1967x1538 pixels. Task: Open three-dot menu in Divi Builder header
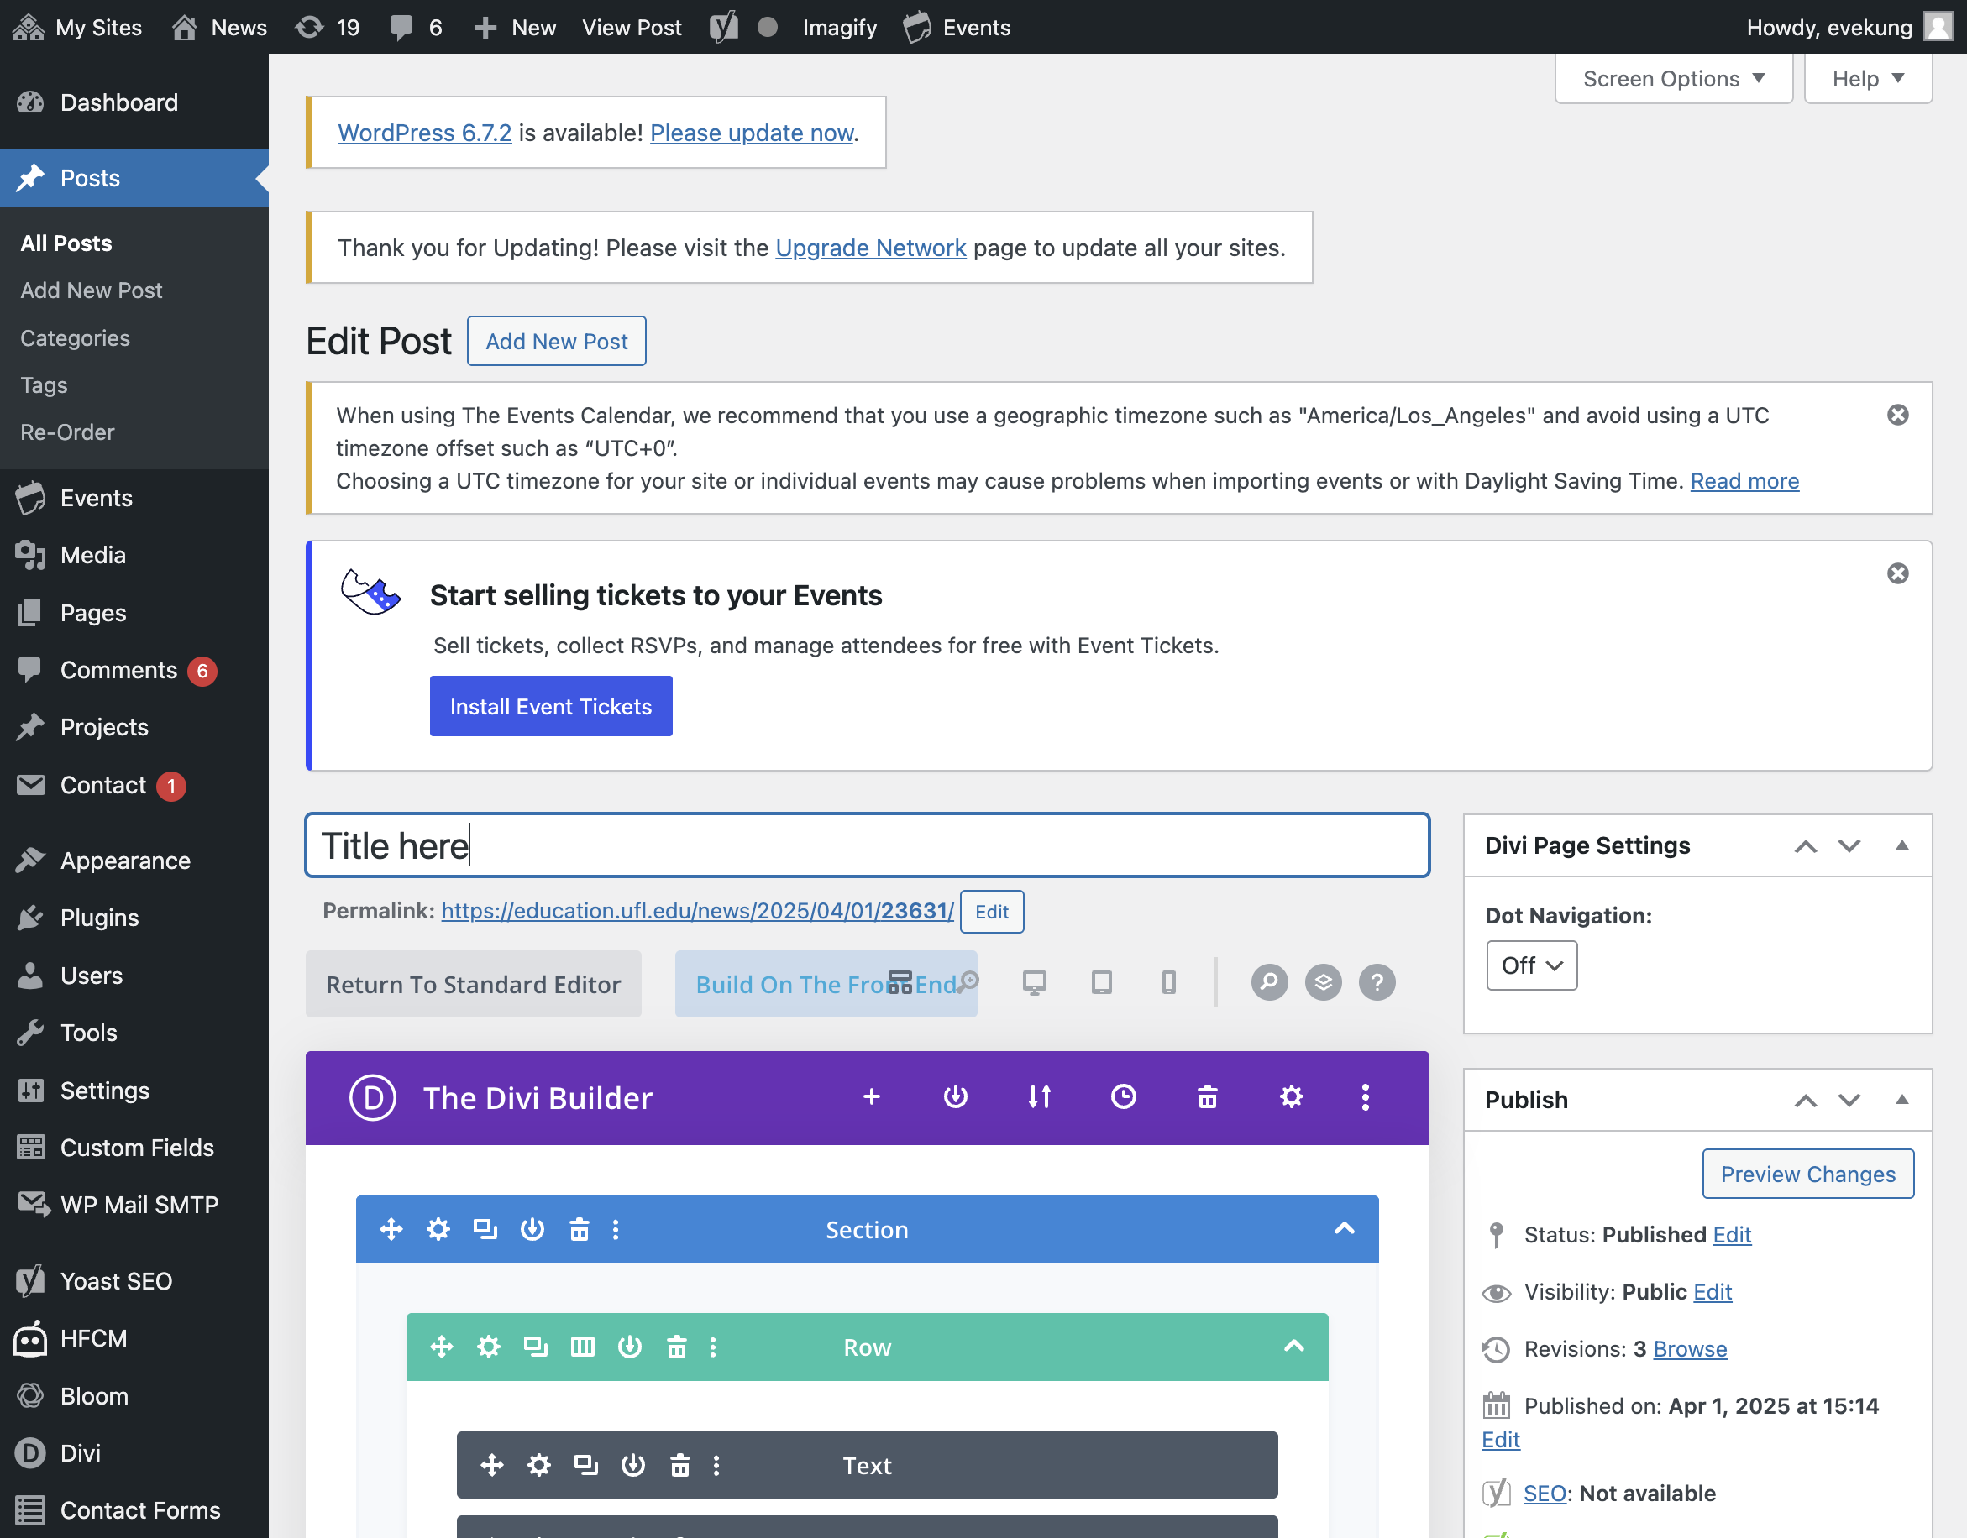pyautogui.click(x=1366, y=1096)
